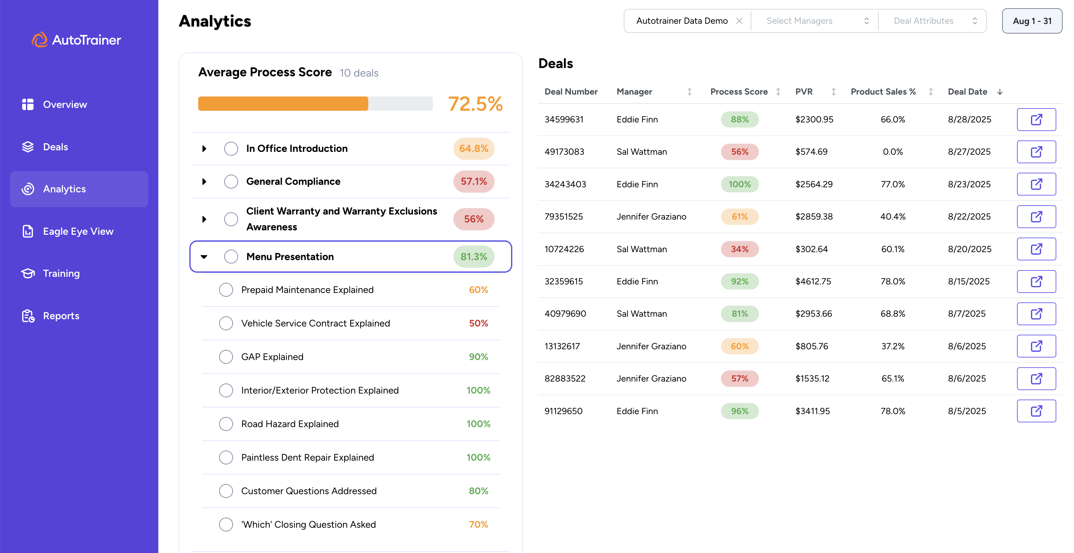Go to Eagle Eye View page
Image resolution: width=1074 pixels, height=553 pixels.
point(78,231)
